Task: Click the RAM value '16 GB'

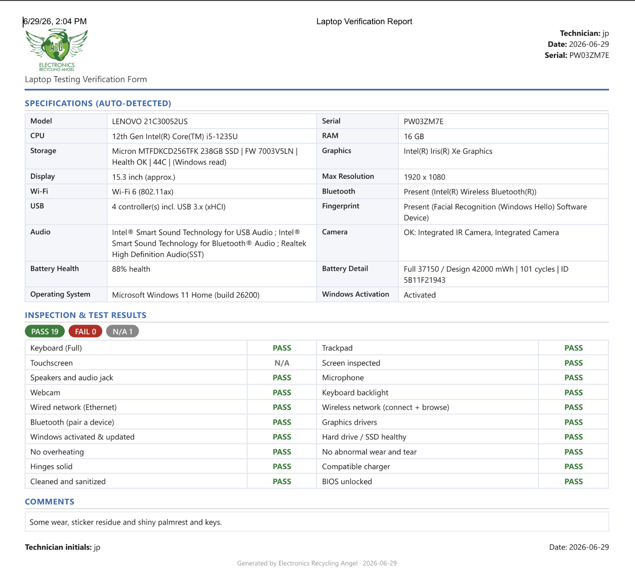Action: point(414,136)
